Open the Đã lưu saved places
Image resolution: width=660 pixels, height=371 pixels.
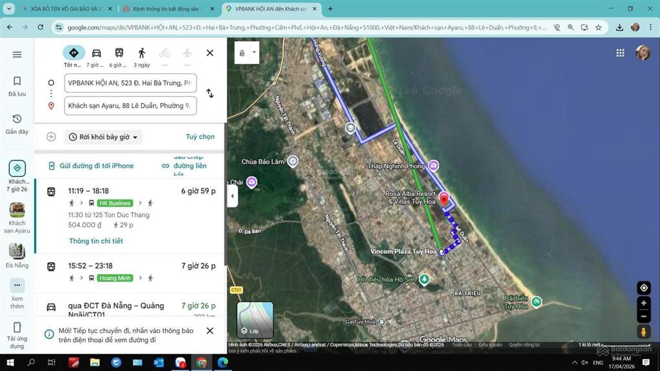(x=17, y=86)
